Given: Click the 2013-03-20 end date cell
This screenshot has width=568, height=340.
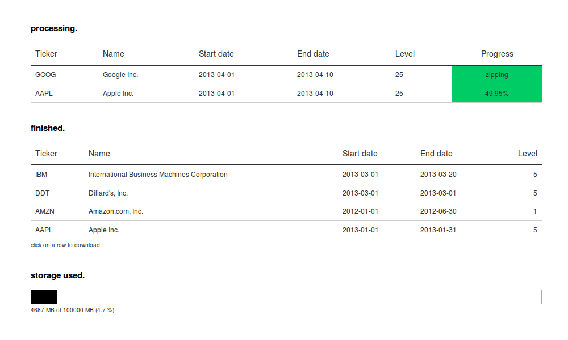Looking at the screenshot, I should coord(438,175).
